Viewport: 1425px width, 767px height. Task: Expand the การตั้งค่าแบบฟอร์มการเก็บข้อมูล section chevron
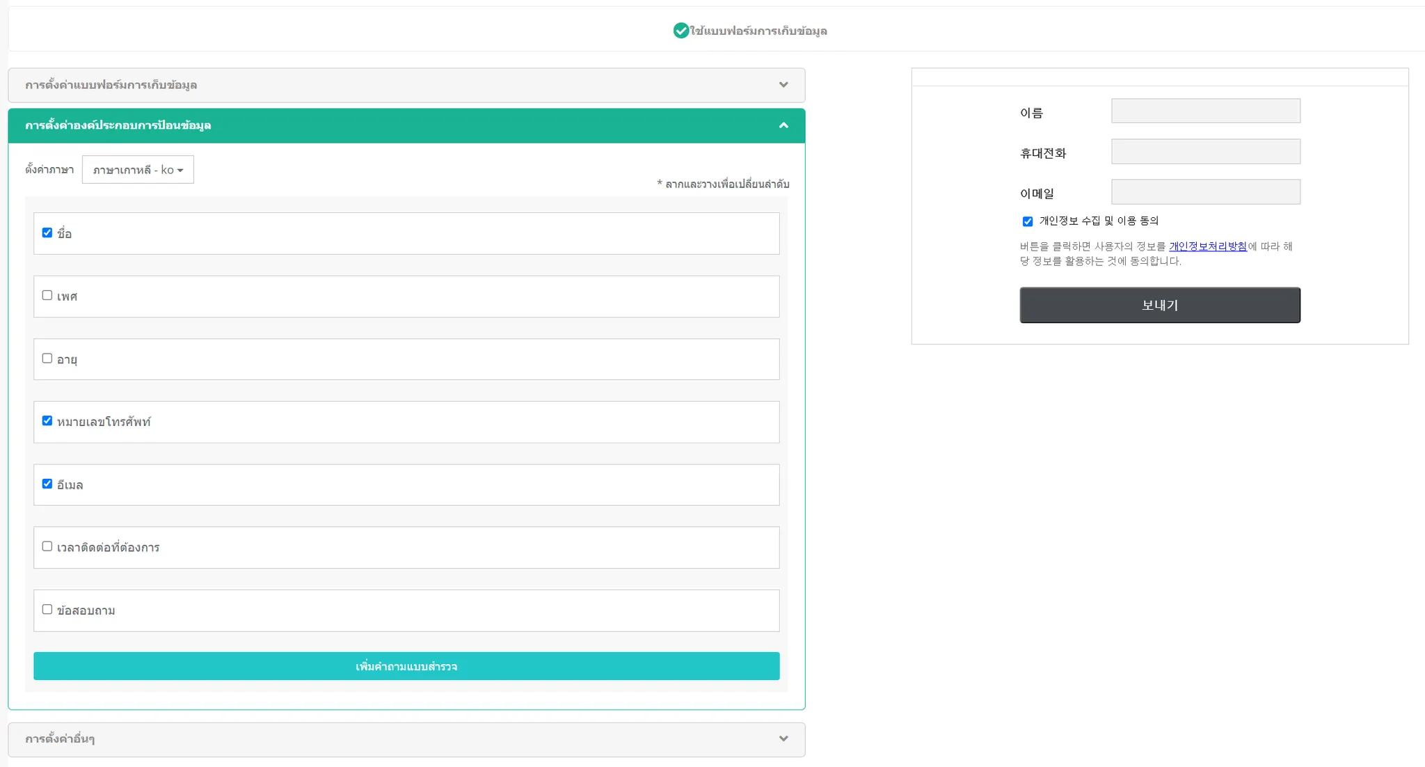[783, 85]
